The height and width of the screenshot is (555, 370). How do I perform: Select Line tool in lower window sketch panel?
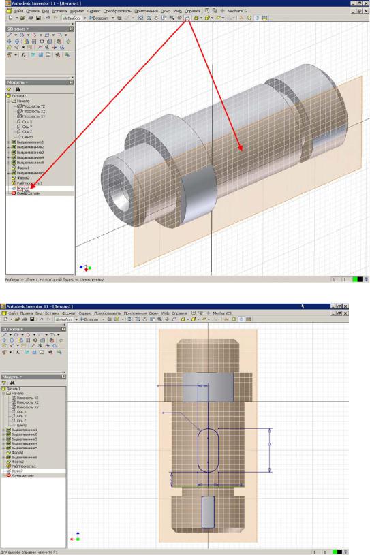[x=4, y=334]
